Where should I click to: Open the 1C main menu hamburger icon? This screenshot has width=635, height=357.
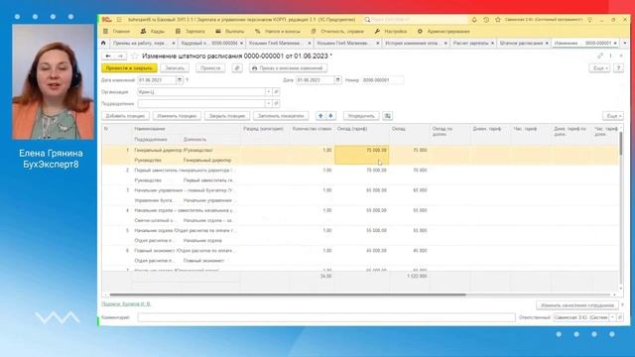click(119, 20)
